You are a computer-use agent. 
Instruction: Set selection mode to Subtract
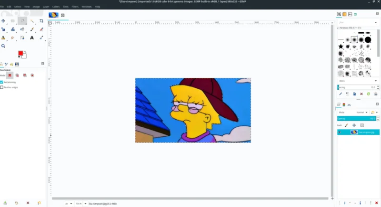pos(25,75)
